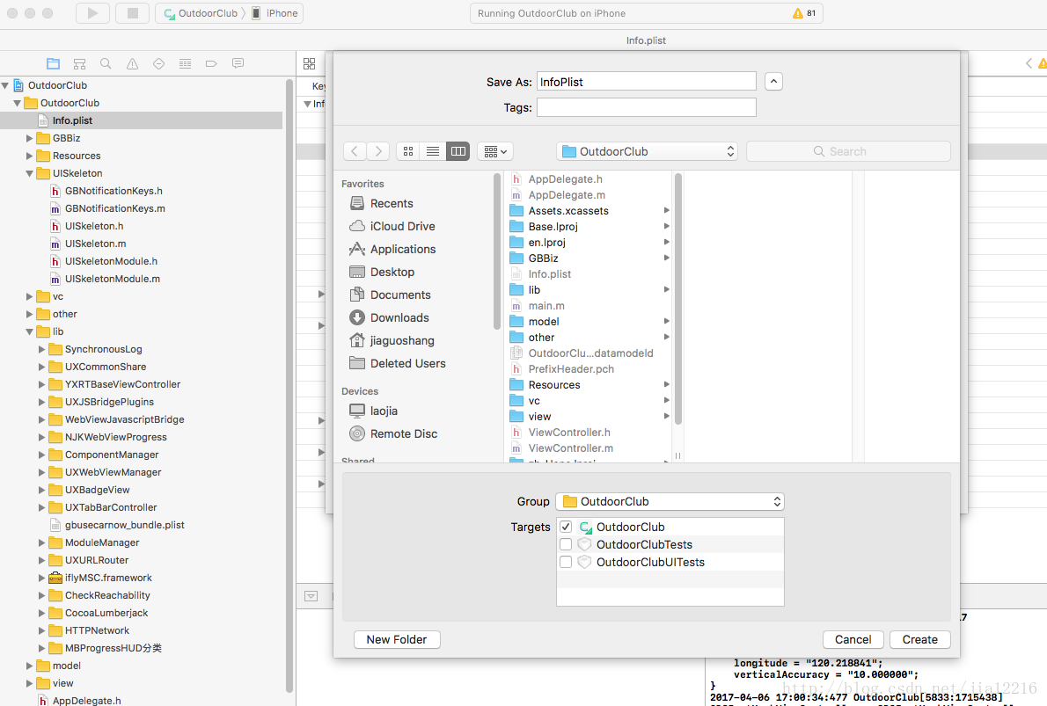Open the test navigator diamond icon
This screenshot has height=706, width=1047.
click(159, 63)
